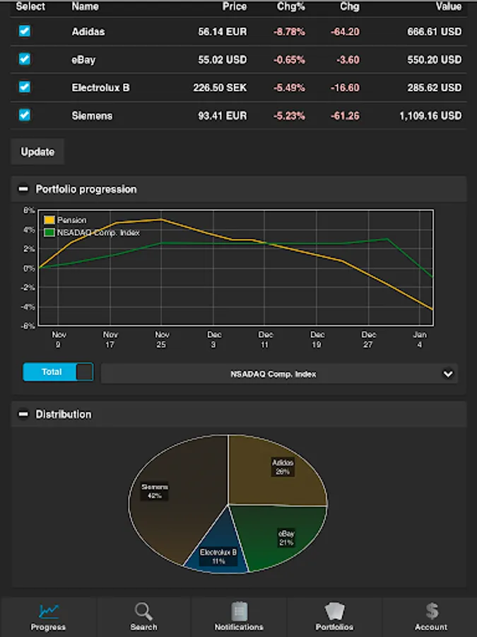Screen dimensions: 477x637
Task: Click the Dec 11 axis label
Action: [265, 339]
